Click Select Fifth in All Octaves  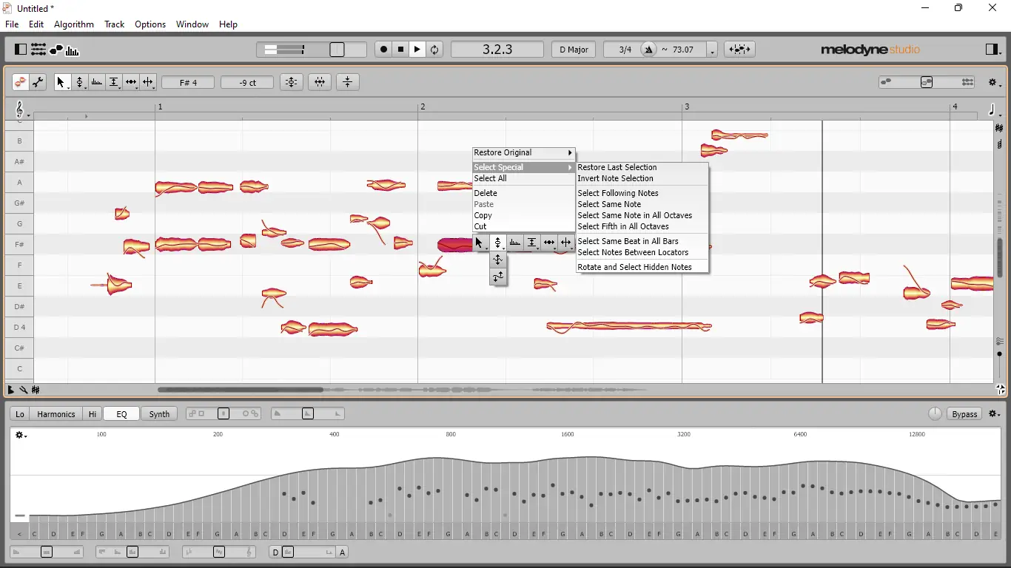[x=642, y=226]
